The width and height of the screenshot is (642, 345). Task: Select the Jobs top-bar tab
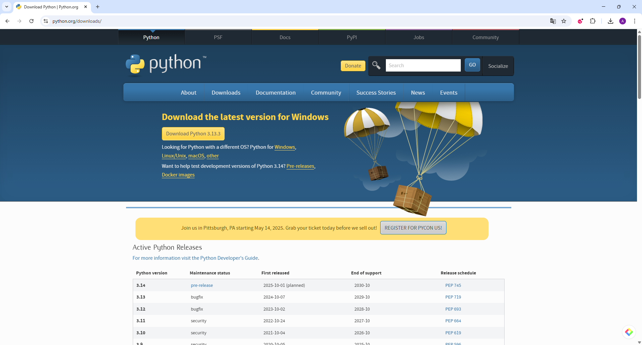(x=419, y=37)
